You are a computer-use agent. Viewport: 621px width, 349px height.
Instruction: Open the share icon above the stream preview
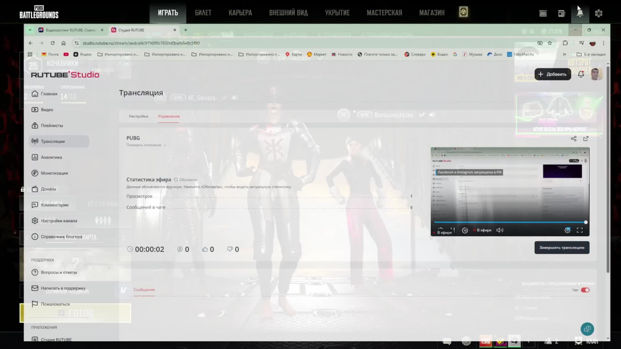click(573, 139)
